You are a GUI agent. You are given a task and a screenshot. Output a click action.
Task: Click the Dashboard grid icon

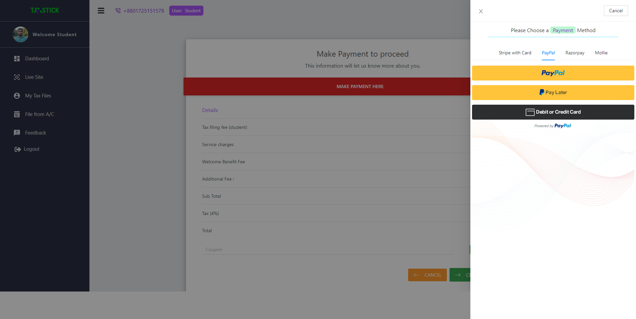tap(17, 59)
